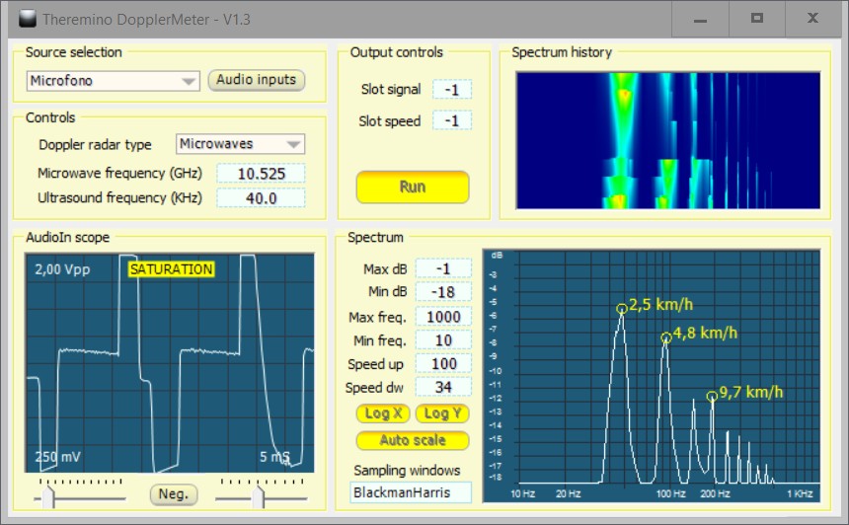Click the Microwave frequency field
This screenshot has height=525, width=849.
tap(261, 174)
